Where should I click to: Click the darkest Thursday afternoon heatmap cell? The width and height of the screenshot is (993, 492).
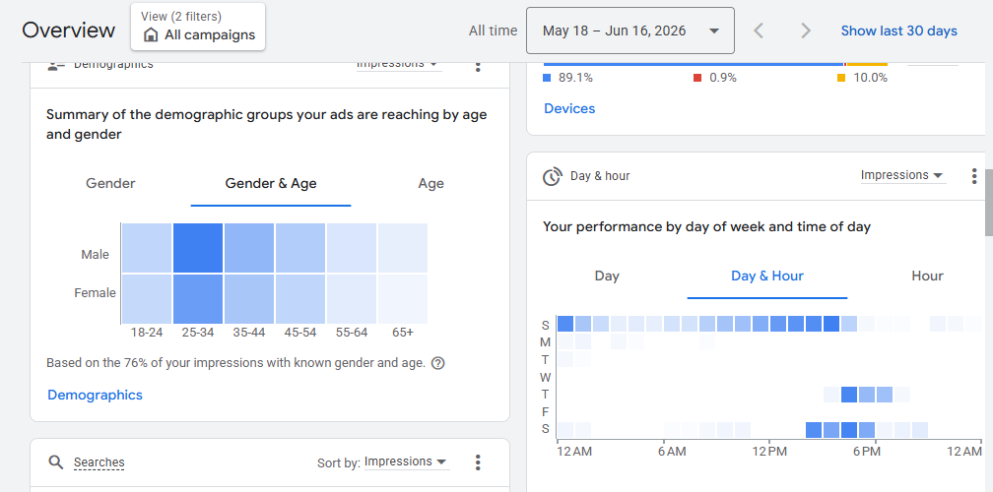coord(849,395)
